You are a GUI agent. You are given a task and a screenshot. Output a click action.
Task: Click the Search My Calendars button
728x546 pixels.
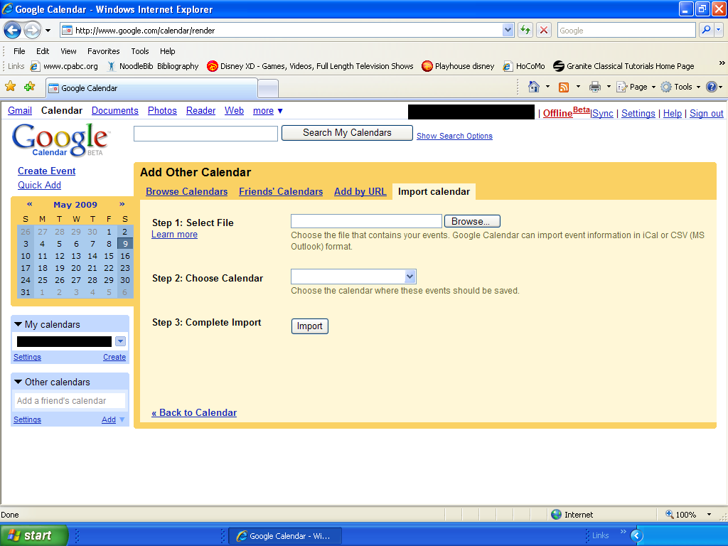point(347,133)
